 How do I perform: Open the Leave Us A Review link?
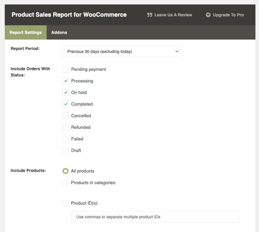tap(170, 15)
